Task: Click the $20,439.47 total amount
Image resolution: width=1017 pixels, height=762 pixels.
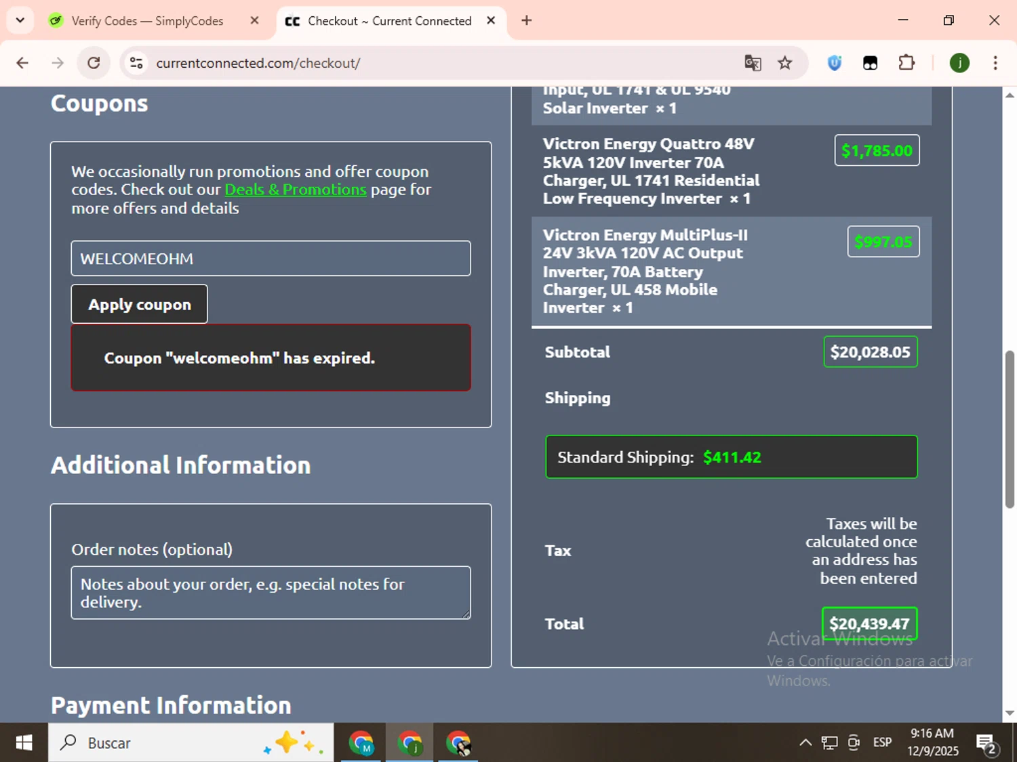Action: click(x=870, y=624)
